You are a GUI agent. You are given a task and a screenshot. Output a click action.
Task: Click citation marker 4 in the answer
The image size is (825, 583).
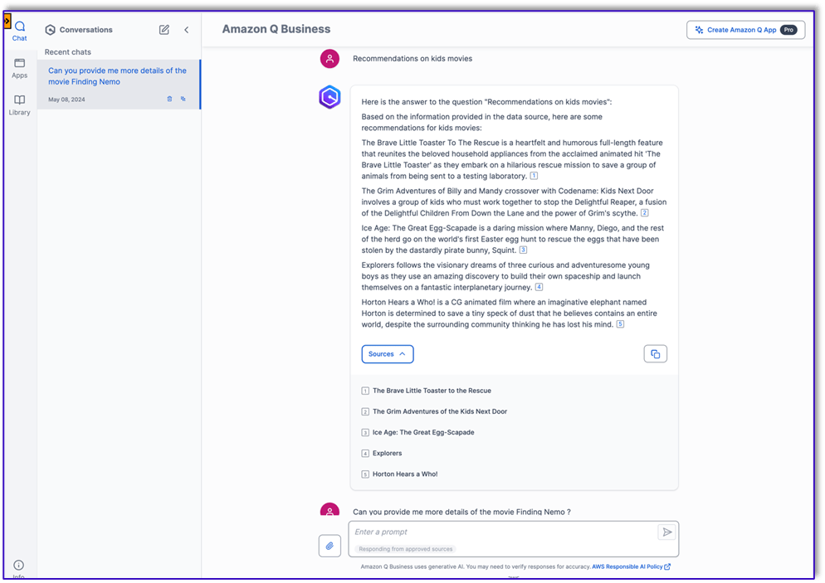(x=539, y=287)
